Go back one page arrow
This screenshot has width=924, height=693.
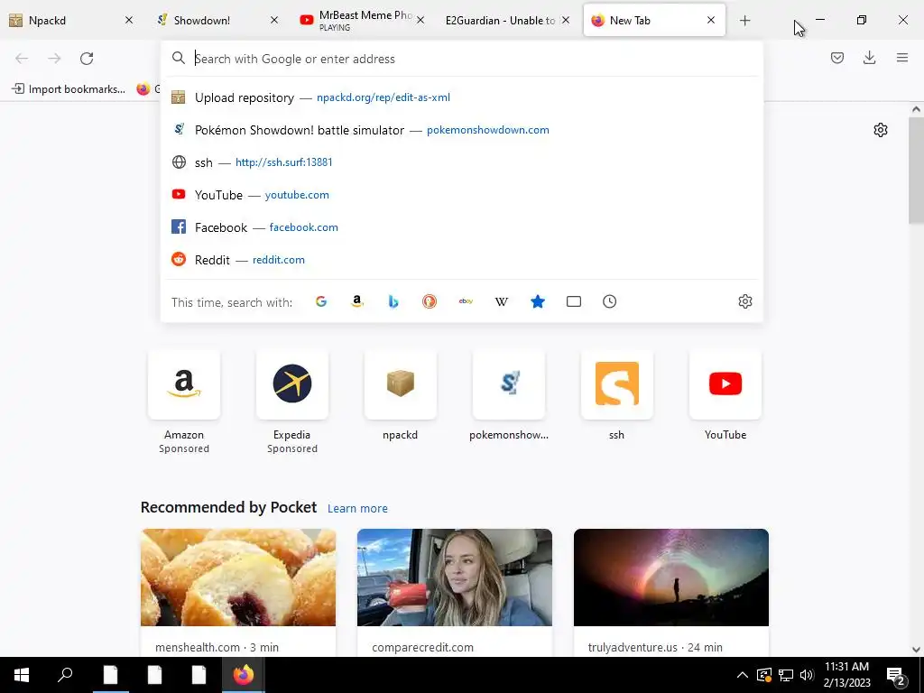22,59
